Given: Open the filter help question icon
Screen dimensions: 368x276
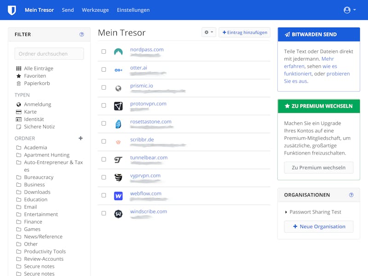Looking at the screenshot, I should (x=82, y=34).
